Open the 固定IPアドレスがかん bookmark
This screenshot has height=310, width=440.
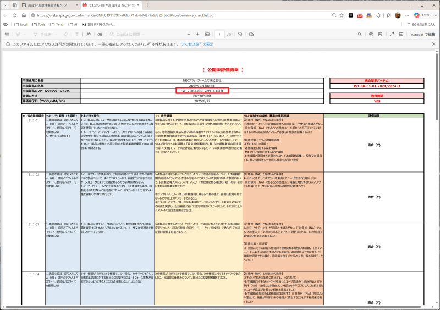pyautogui.click(x=98, y=24)
